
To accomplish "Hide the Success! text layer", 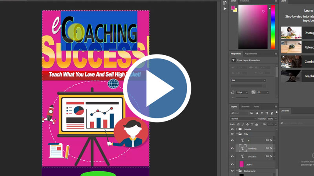I will pyautogui.click(x=232, y=156).
